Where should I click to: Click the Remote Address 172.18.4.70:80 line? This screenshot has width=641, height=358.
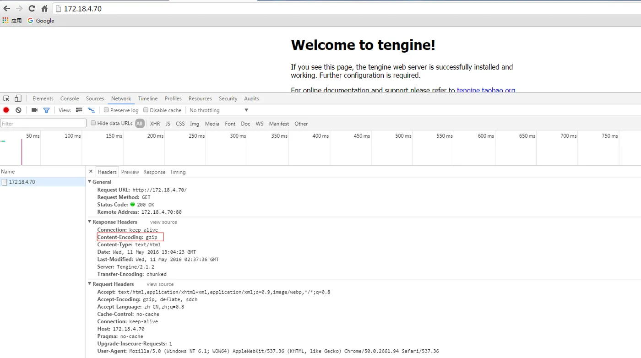click(140, 212)
